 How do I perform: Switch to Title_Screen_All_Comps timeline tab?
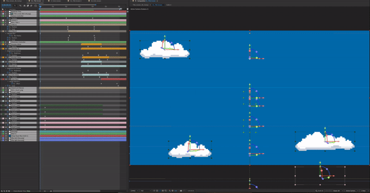pos(14,1)
